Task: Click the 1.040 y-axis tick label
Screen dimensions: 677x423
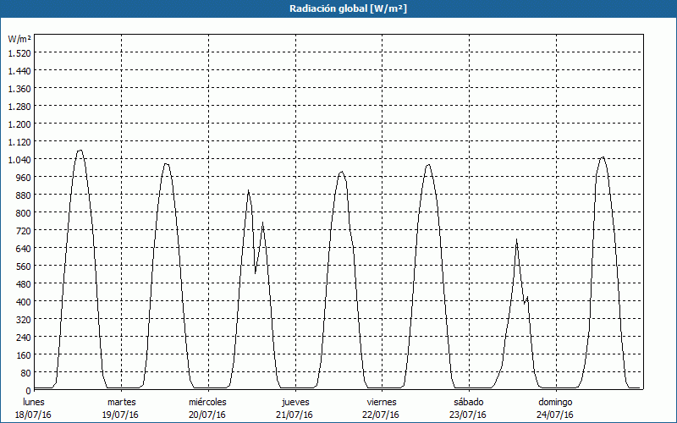Action: [19, 159]
